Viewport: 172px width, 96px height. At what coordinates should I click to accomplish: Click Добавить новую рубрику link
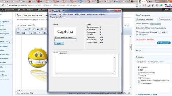click(x=146, y=94)
